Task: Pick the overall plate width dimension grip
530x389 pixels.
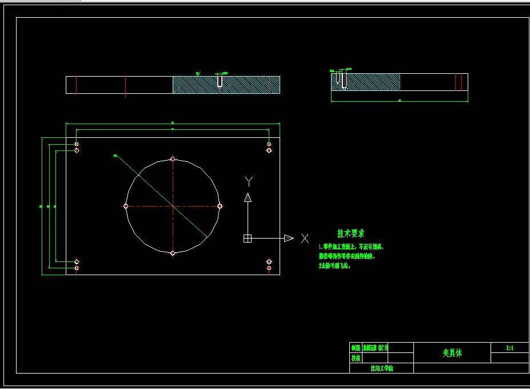Action: tap(173, 123)
